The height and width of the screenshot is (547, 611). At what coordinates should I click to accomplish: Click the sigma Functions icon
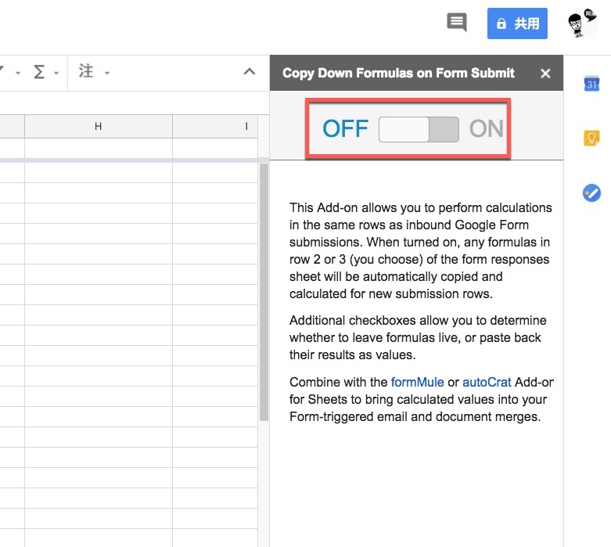coord(39,72)
